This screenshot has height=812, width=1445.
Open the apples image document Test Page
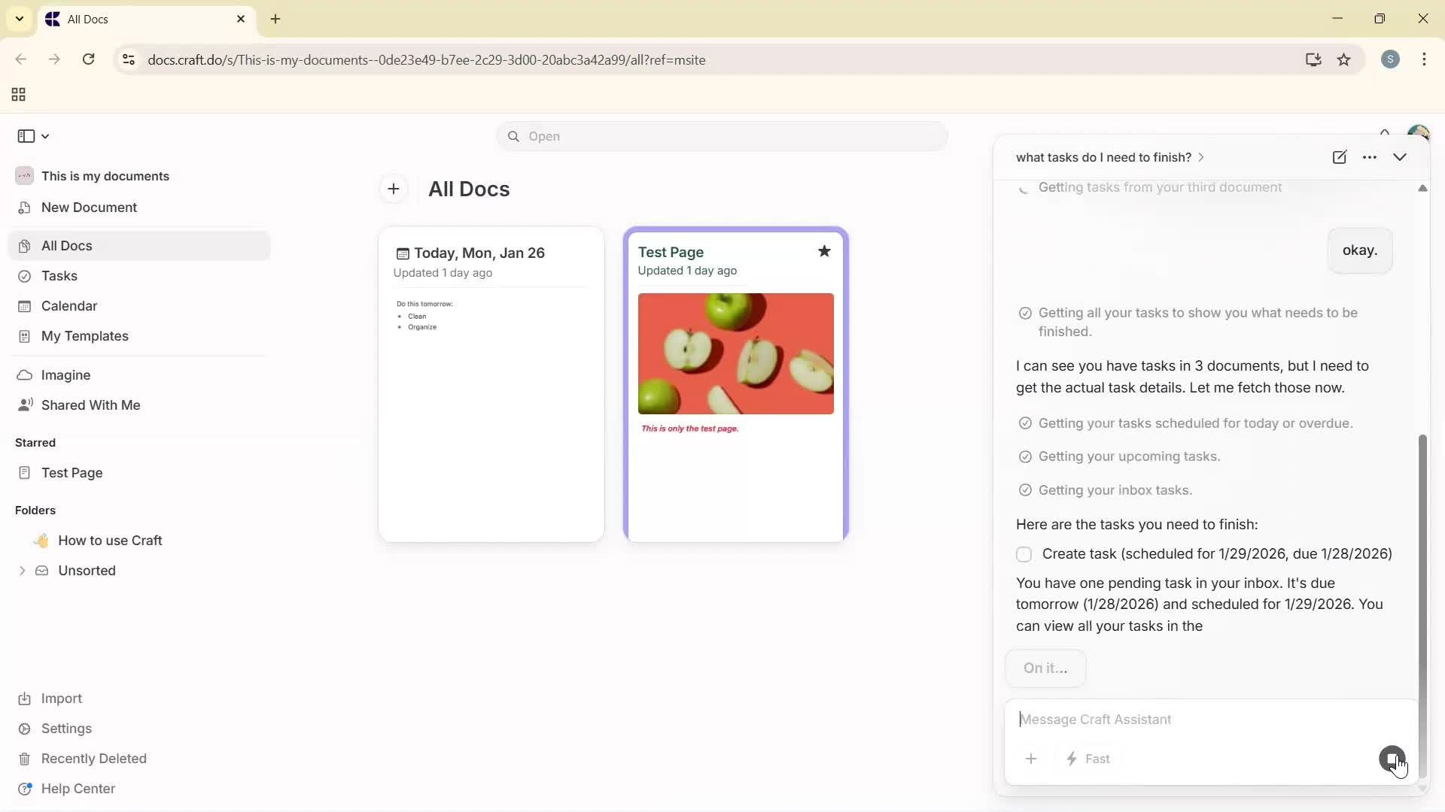[735, 353]
